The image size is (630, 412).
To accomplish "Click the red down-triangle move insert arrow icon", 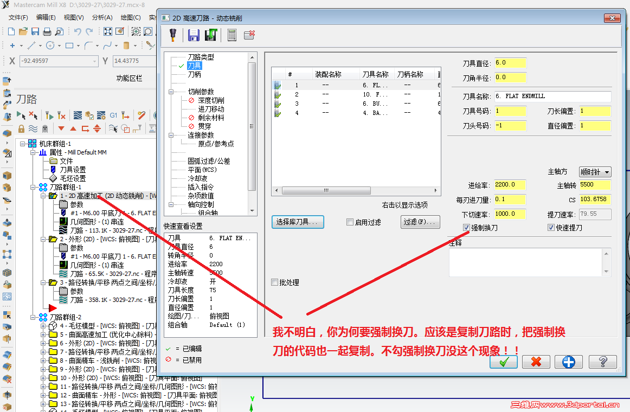I will [x=61, y=129].
